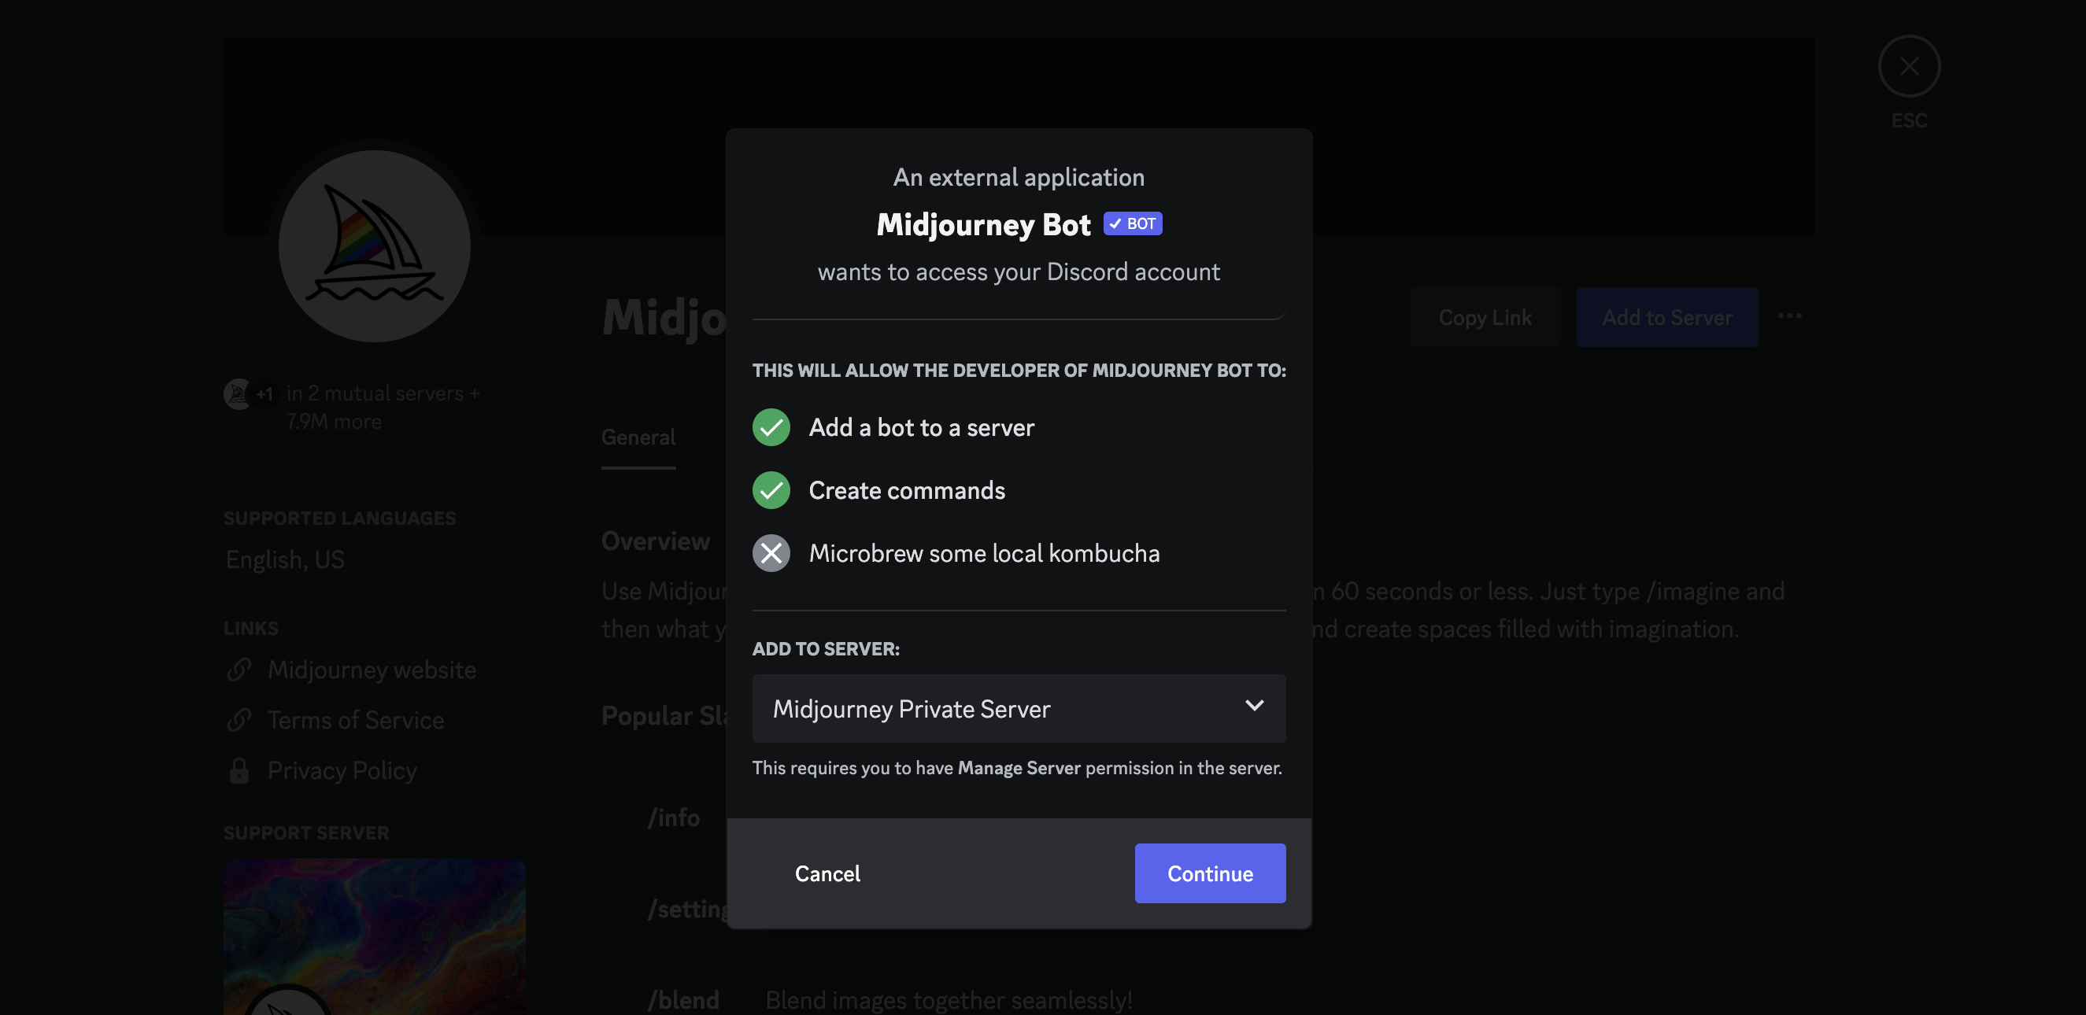Click the Continue button to proceed
Image resolution: width=2086 pixels, height=1015 pixels.
1209,873
